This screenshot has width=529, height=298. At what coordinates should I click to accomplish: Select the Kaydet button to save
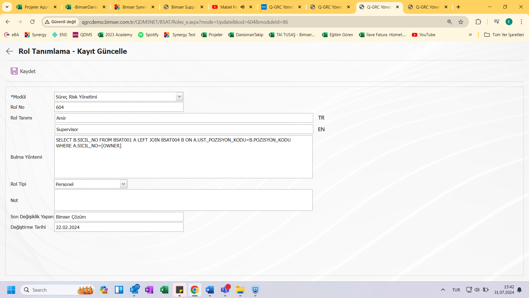[x=23, y=71]
